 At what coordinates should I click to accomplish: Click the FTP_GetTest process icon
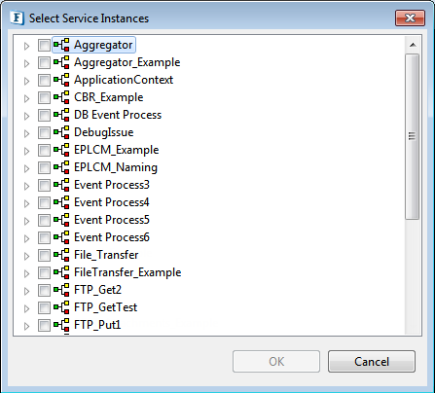click(61, 307)
